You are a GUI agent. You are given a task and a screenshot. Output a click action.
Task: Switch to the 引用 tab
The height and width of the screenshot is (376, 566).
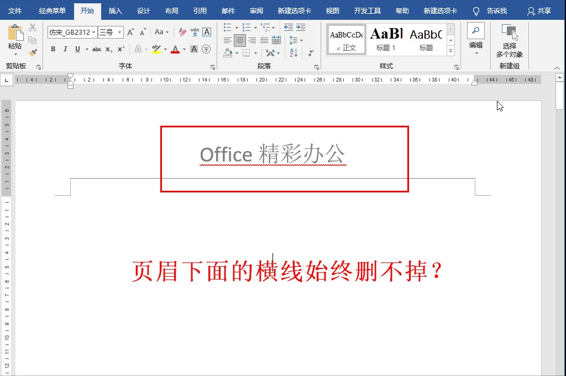point(200,11)
